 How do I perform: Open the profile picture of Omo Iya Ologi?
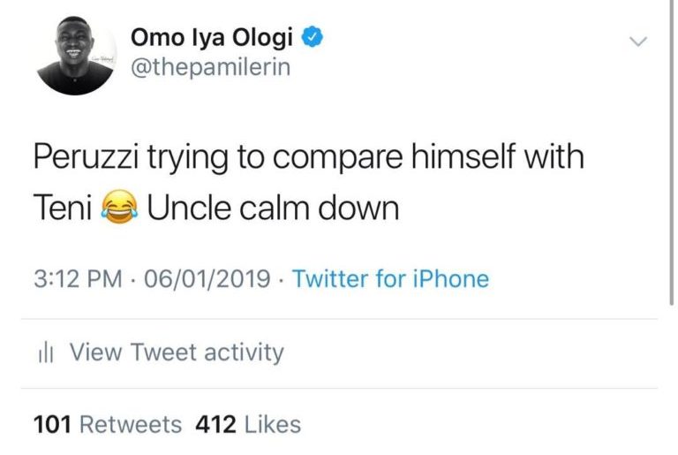point(76,56)
